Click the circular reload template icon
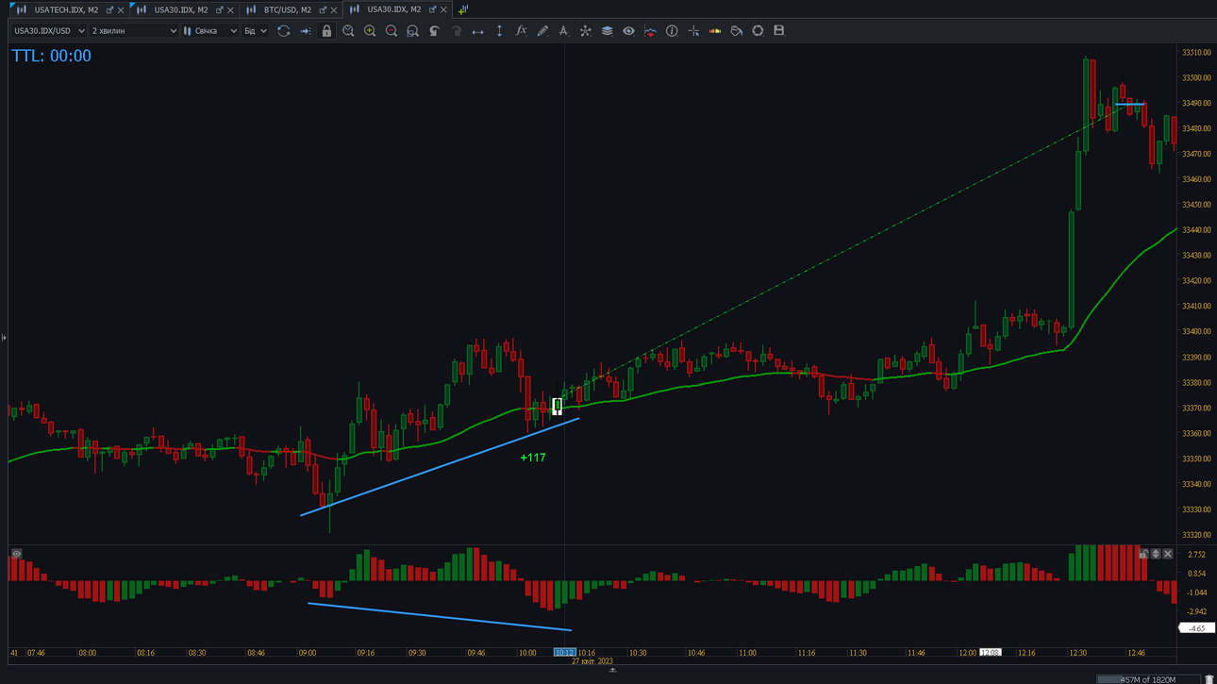This screenshot has width=1217, height=684. tap(758, 31)
